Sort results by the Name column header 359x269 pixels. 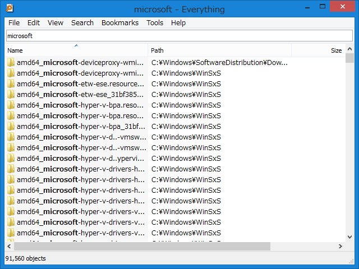click(x=76, y=50)
